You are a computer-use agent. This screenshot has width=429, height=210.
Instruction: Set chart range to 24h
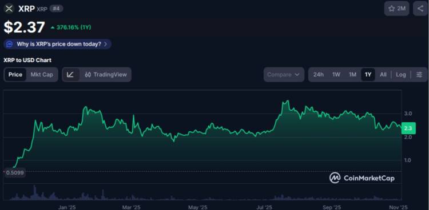click(x=319, y=75)
